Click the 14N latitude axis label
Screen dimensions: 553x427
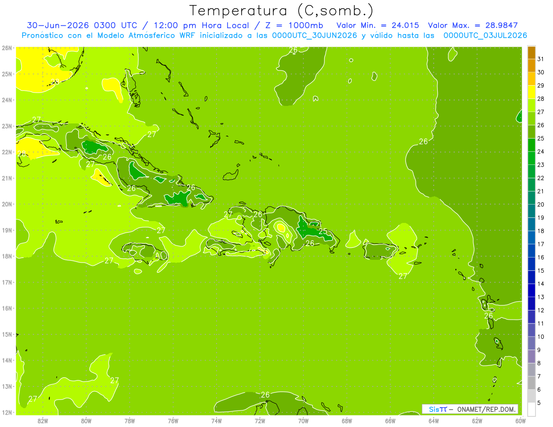[7, 360]
